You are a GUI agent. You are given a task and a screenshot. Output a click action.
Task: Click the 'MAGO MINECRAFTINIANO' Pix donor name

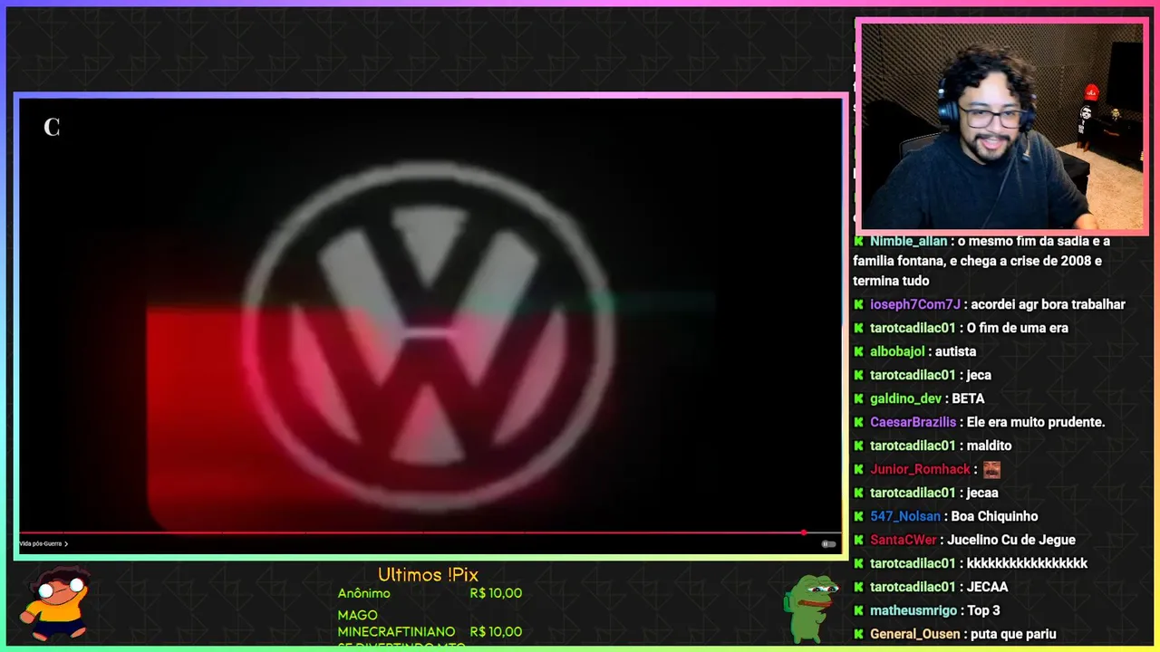[396, 624]
